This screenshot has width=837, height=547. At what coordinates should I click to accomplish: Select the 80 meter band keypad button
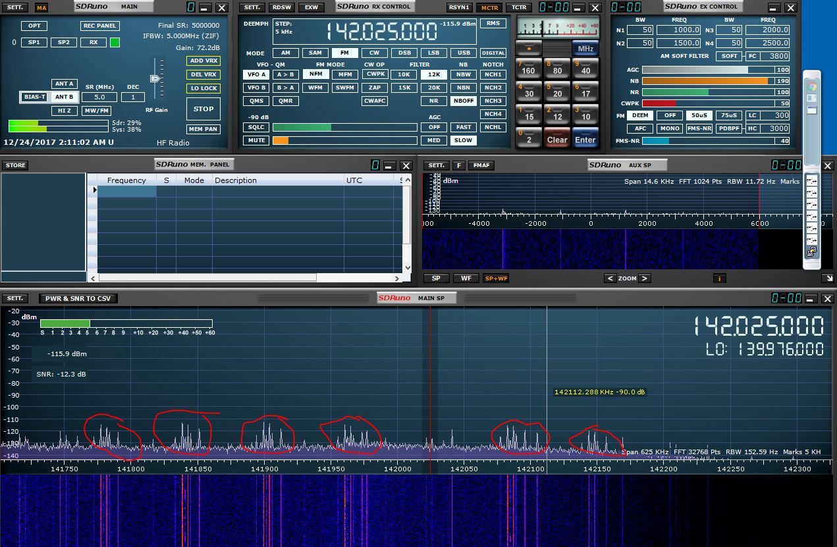pyautogui.click(x=557, y=68)
